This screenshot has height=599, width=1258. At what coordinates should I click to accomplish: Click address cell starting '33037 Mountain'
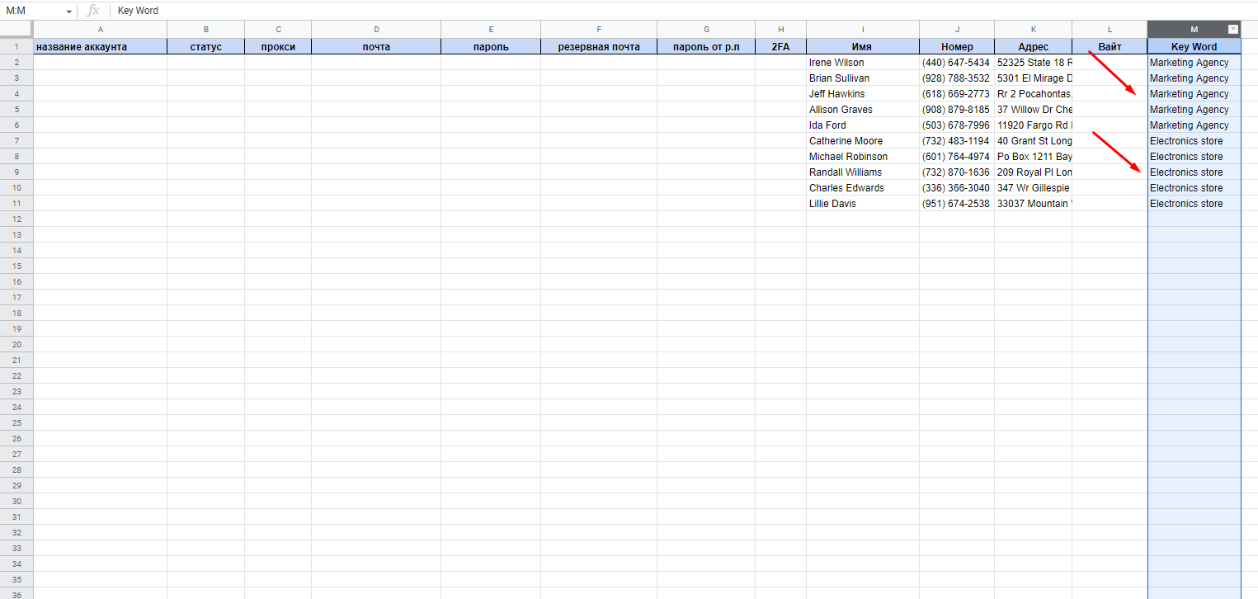[1034, 204]
